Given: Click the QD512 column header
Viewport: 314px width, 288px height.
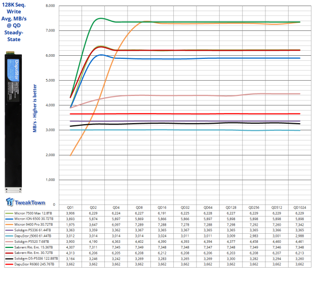Looking at the screenshot, I should 277,207.
